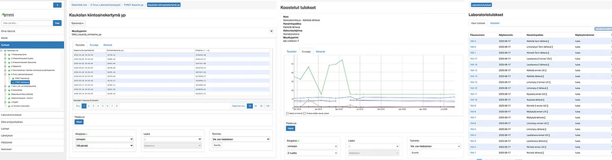Set rows per page to 100
The image size is (612, 160).
267,106
